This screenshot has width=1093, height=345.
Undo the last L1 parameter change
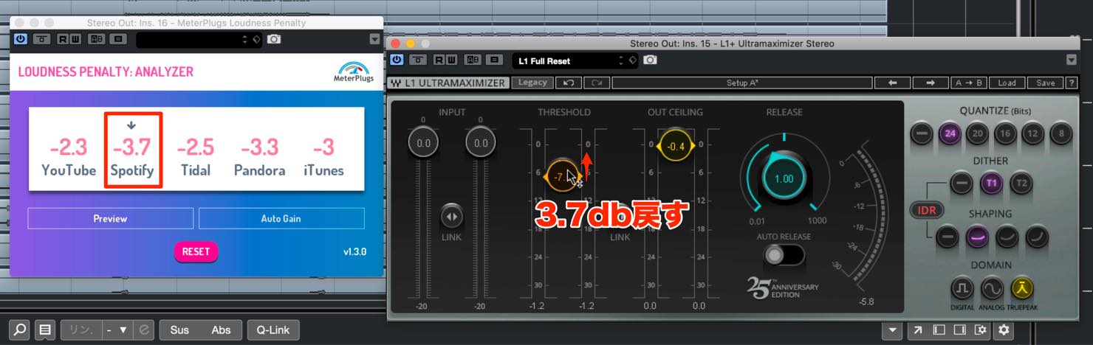568,83
